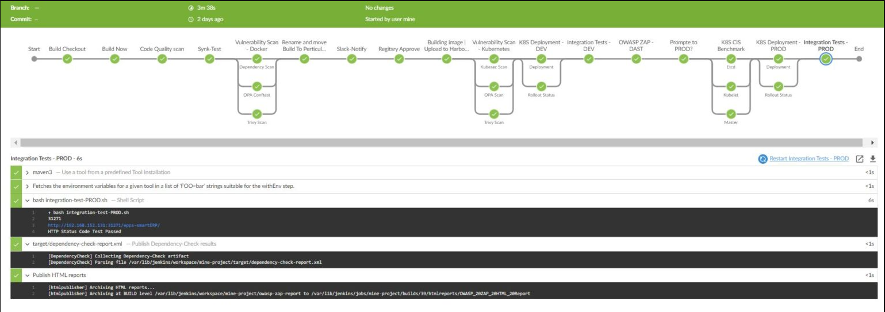Download the stage log file
Screen dimensions: 885x312
872,159
